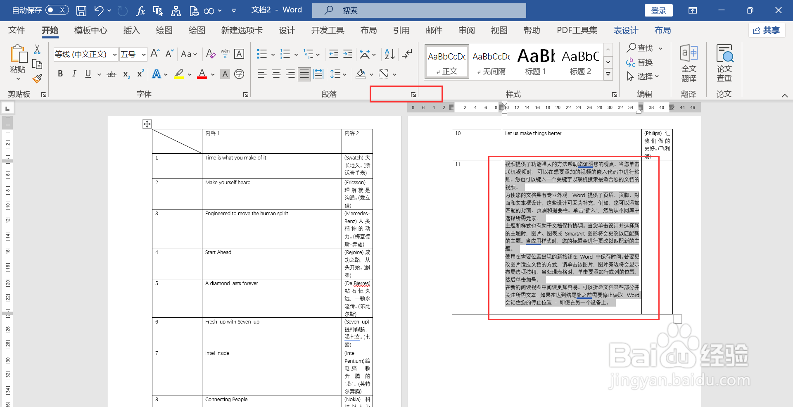Apply red font color

pos(202,74)
